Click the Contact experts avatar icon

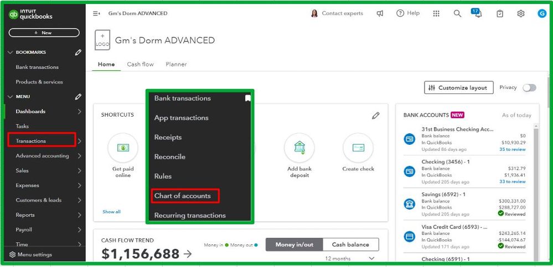pos(314,13)
